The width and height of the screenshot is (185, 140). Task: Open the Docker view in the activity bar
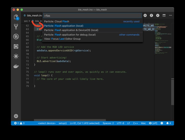[16, 66]
